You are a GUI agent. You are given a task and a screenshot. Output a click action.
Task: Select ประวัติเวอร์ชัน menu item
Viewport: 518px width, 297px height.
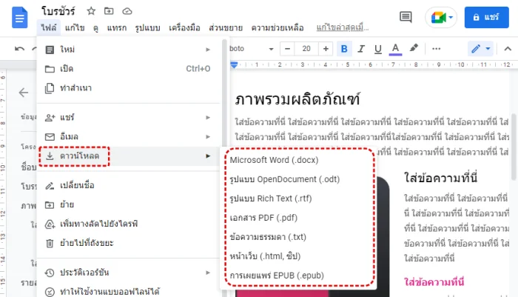(128, 273)
